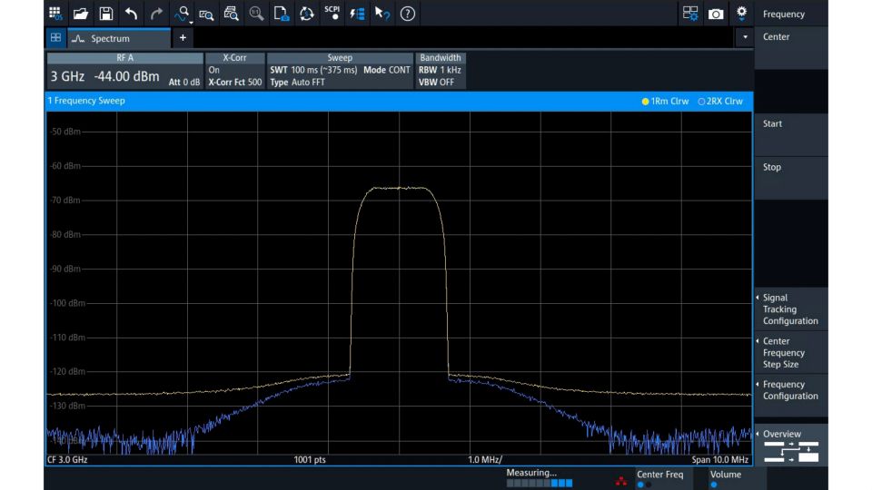Select the Stop softkey

791,179
